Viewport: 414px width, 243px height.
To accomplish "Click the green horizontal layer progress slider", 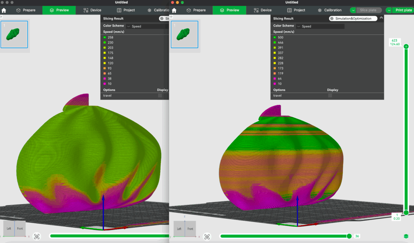I will click(283, 236).
